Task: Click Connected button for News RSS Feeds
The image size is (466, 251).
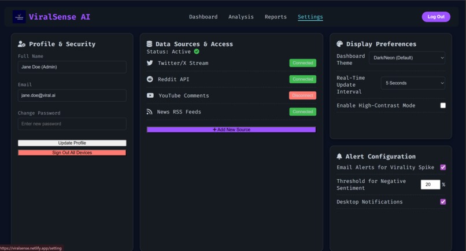Action: point(302,112)
